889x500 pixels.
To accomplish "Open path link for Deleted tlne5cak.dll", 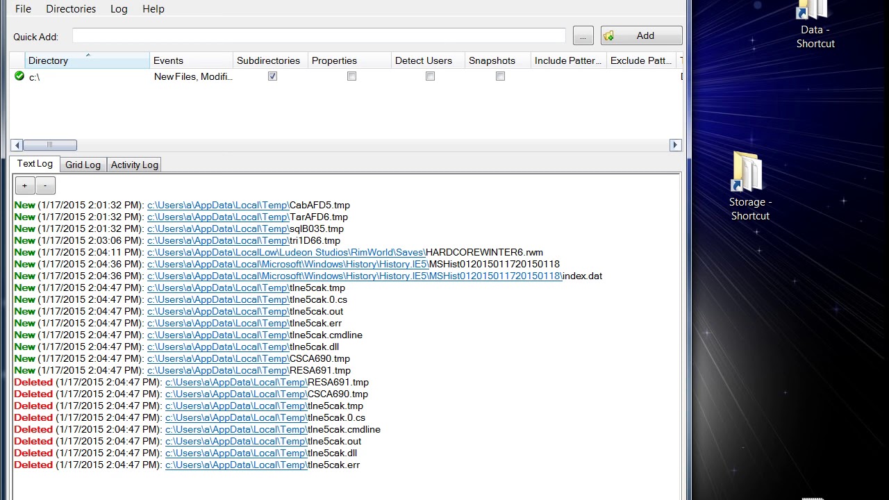I will (x=236, y=453).
